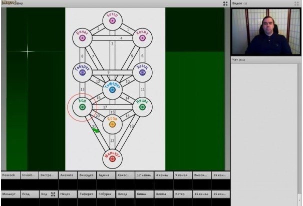The image size is (303, 206).
Task: Open the Peacock tile in the bottom row
Action: [10, 176]
